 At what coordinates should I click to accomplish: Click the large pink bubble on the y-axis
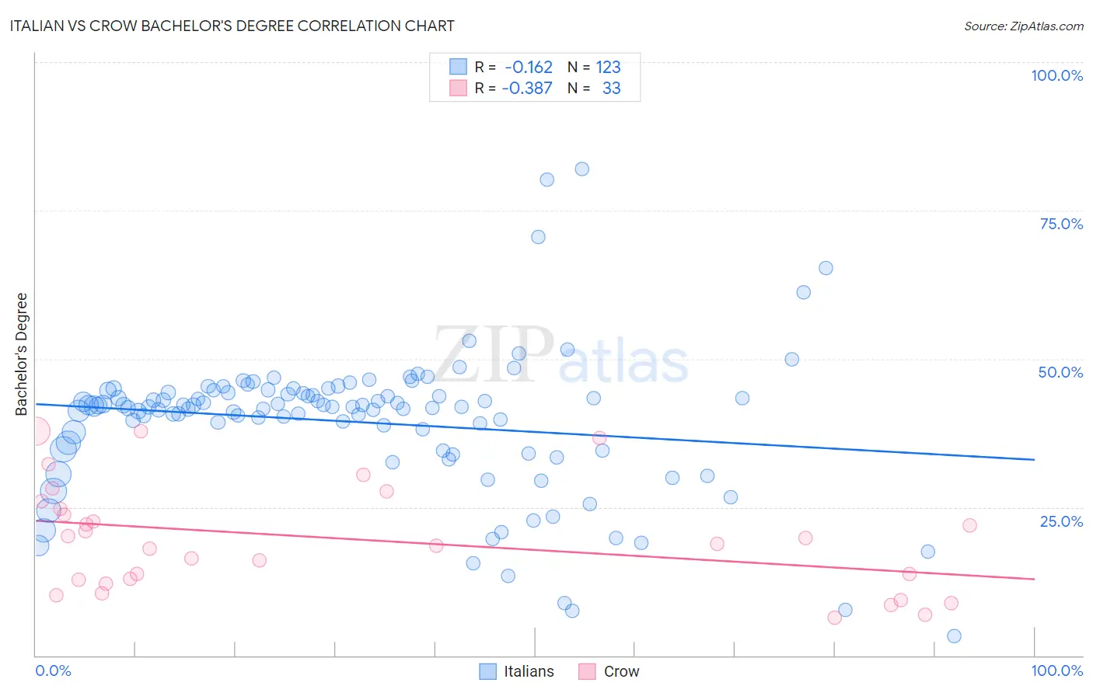(x=35, y=430)
